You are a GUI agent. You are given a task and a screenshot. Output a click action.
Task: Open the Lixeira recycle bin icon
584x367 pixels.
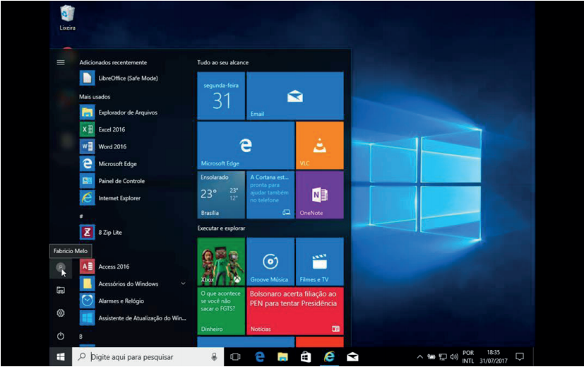(x=68, y=16)
